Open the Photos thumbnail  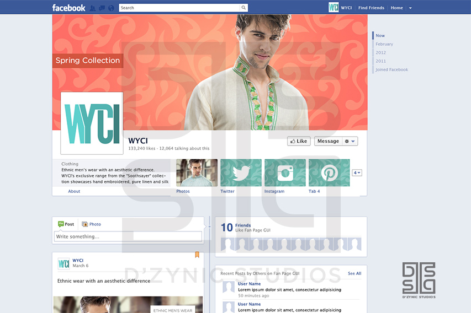click(197, 173)
